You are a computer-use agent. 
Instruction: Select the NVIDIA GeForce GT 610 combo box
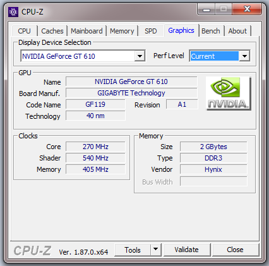(x=83, y=56)
